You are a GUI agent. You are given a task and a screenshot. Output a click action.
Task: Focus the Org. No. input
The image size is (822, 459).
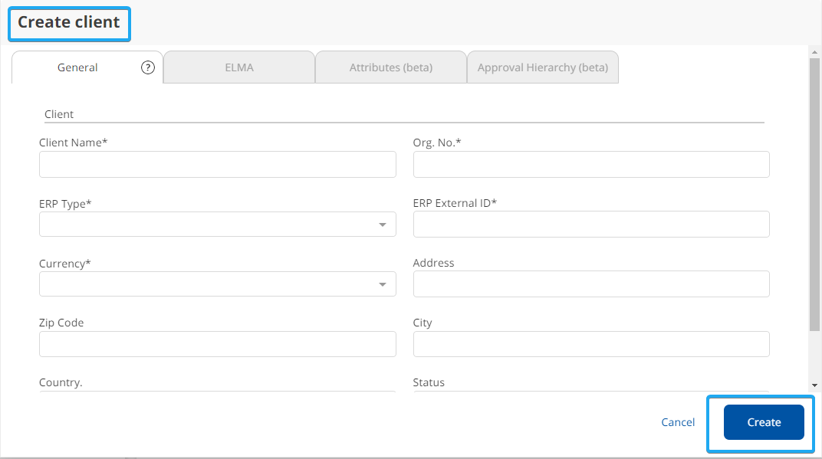click(x=590, y=164)
